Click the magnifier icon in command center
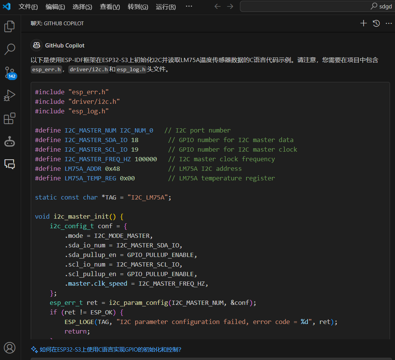The image size is (395, 360). tap(374, 6)
